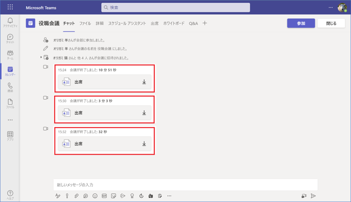This screenshot has width=351, height=202.
Task: Click the GIF icon below message box
Action: click(104, 196)
